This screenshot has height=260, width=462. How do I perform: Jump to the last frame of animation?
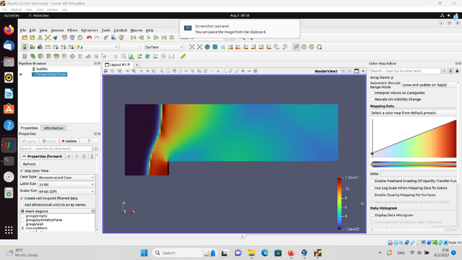point(164,38)
